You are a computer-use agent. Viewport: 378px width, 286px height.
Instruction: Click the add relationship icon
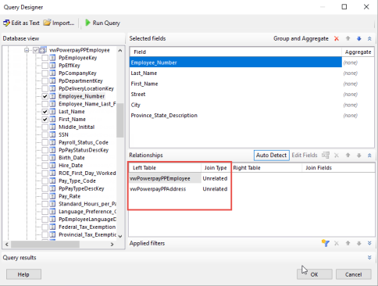(x=326, y=156)
